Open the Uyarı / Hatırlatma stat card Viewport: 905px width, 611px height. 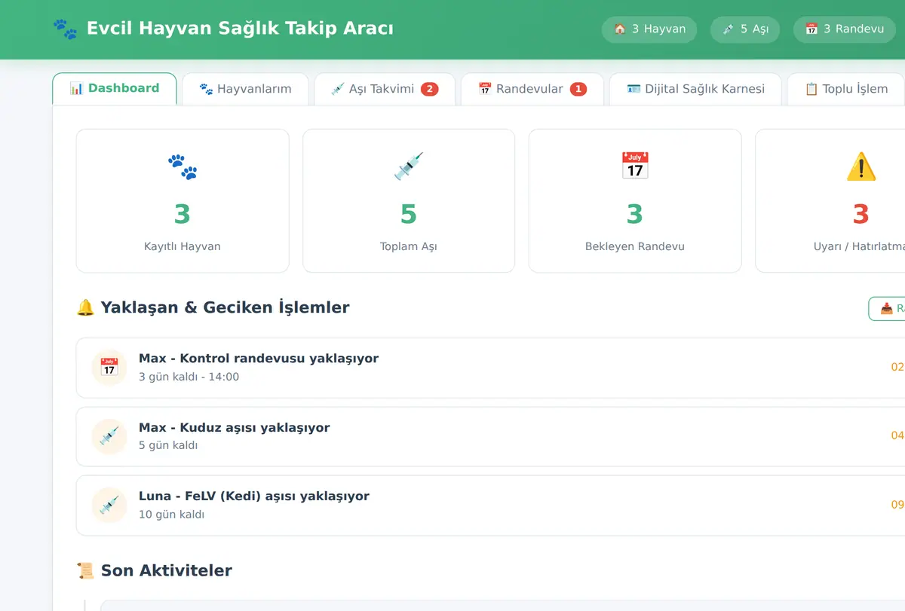[x=830, y=200]
